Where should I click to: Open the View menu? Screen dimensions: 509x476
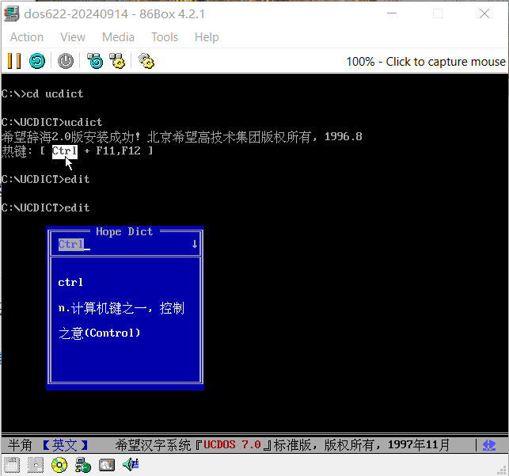pos(73,37)
